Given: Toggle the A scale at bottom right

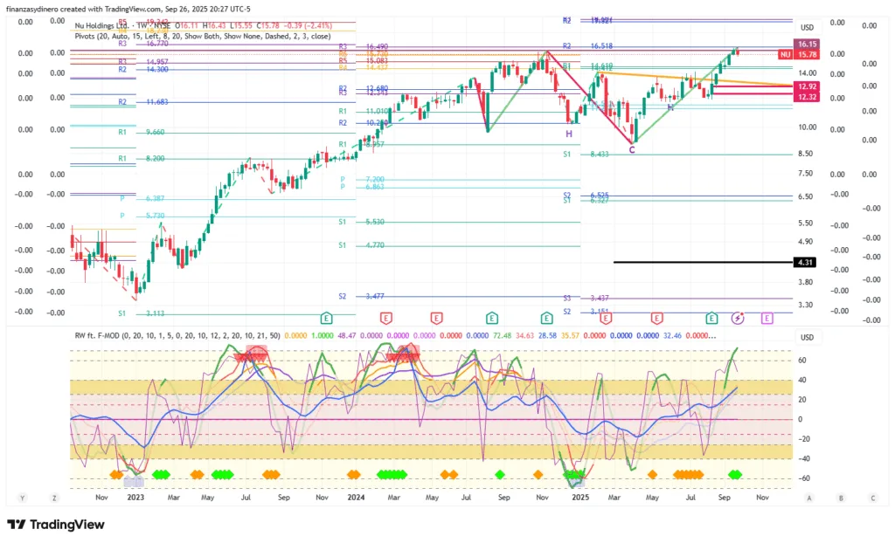Looking at the screenshot, I should [809, 498].
